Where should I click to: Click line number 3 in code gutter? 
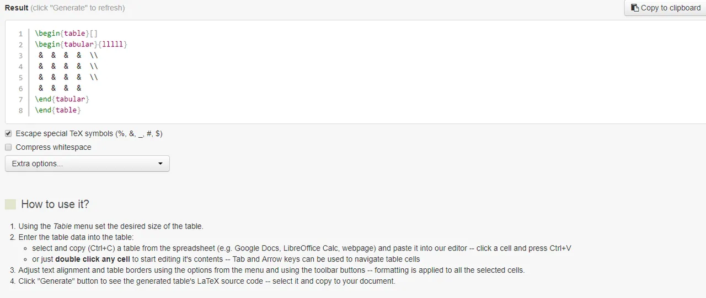coord(21,56)
